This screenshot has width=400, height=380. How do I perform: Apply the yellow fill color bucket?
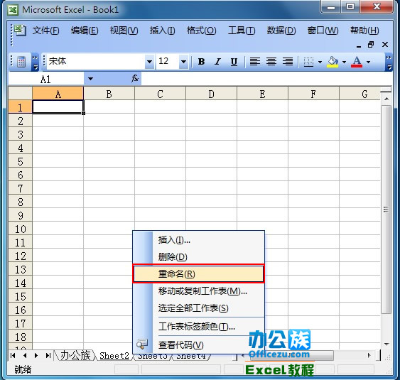(333, 62)
